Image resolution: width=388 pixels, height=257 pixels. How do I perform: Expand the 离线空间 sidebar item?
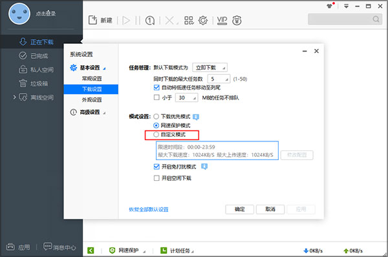pyautogui.click(x=15, y=97)
